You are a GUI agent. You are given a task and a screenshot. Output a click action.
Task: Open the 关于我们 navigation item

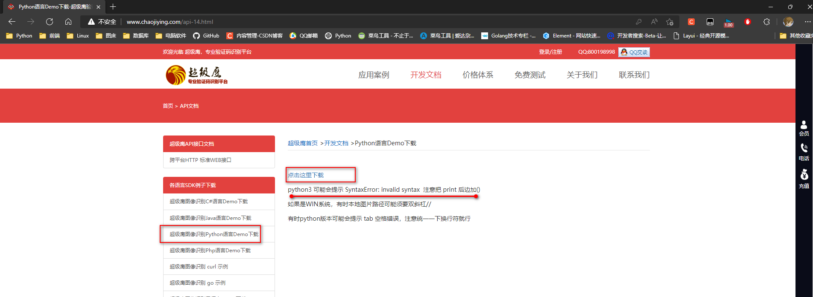coord(582,75)
